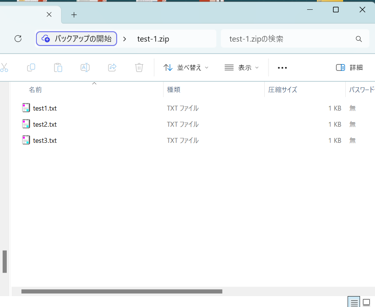This screenshot has width=375, height=307.
Task: Click the 無 password value for test3.txt
Action: (x=352, y=141)
